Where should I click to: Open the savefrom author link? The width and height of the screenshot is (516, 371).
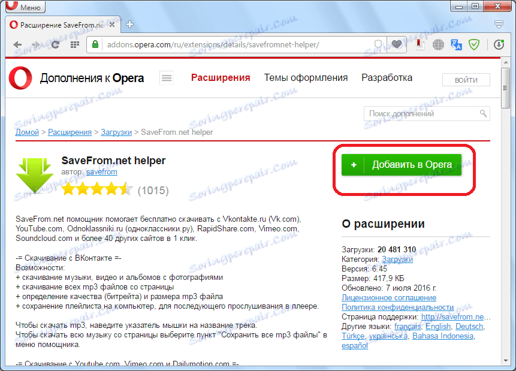[102, 172]
